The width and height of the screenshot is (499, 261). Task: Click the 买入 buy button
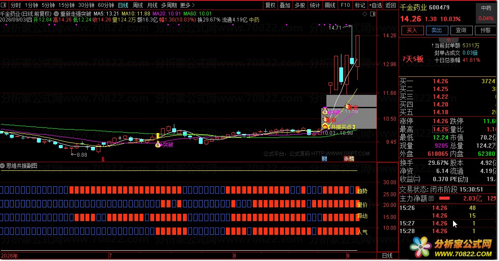tap(412, 30)
